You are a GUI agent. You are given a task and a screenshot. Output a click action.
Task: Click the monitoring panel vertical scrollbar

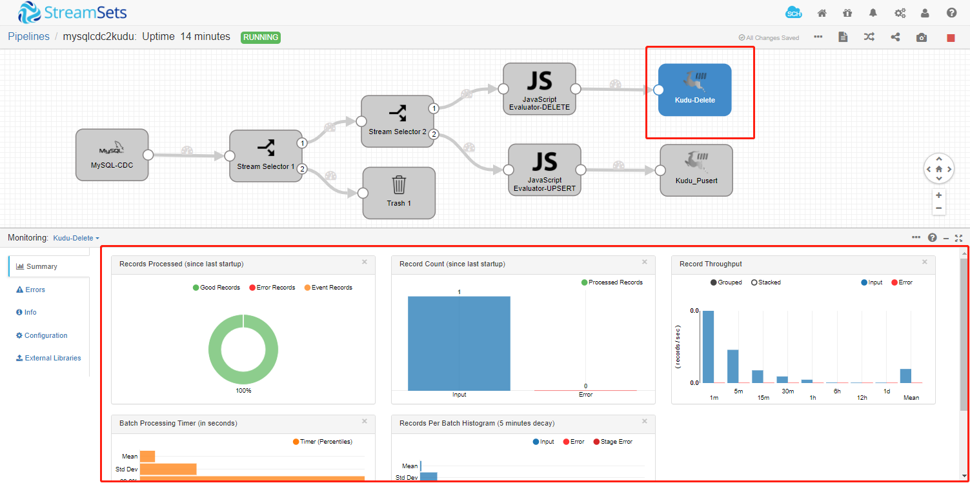(x=964, y=334)
